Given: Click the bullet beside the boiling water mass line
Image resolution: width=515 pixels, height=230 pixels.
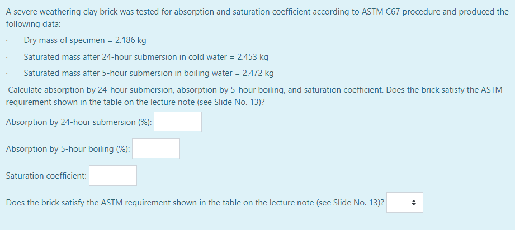Looking at the screenshot, I should [x=7, y=74].
